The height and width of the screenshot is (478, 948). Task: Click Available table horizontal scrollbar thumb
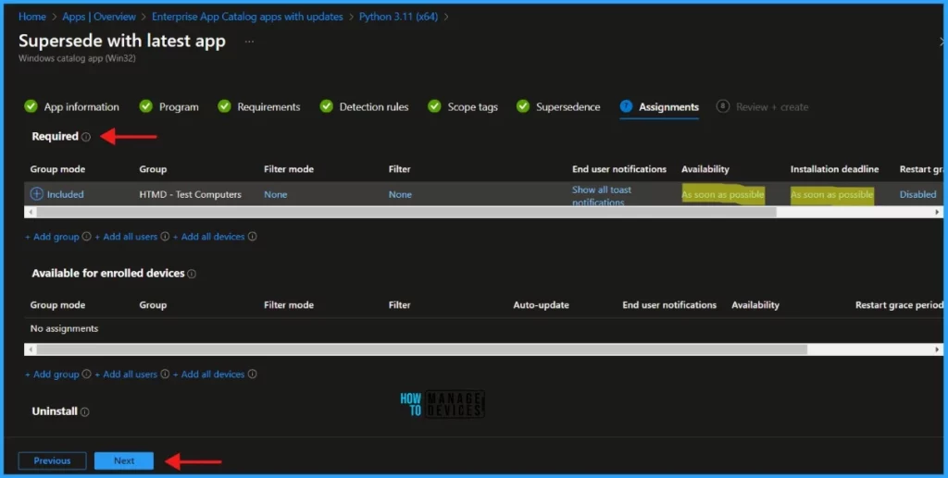click(x=422, y=349)
